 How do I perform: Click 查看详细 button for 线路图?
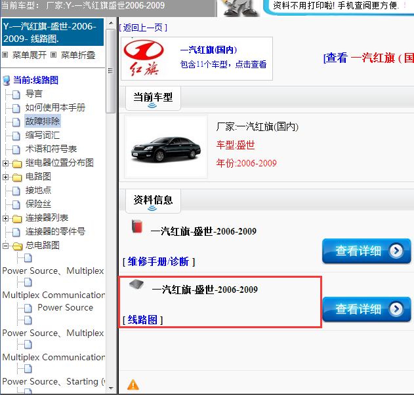tap(367, 309)
